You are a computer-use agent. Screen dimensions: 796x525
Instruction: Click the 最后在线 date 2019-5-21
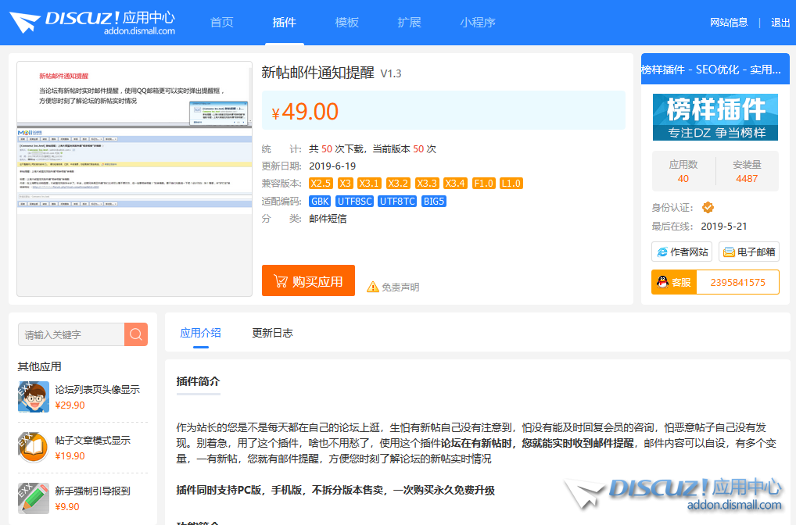click(x=724, y=227)
